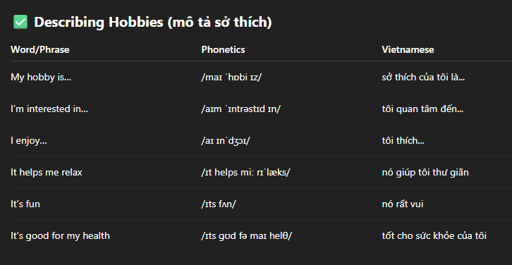Click phonetics /aɪm ˈɪntrəstɪd ɪn/

[x=240, y=109]
